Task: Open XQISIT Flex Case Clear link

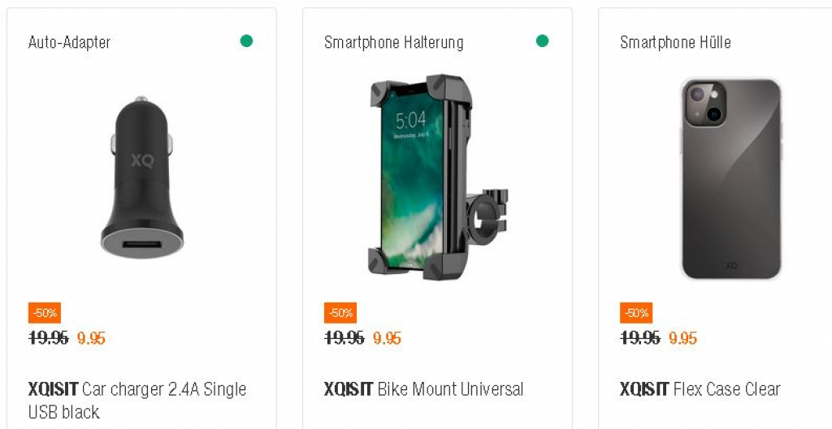Action: [700, 389]
